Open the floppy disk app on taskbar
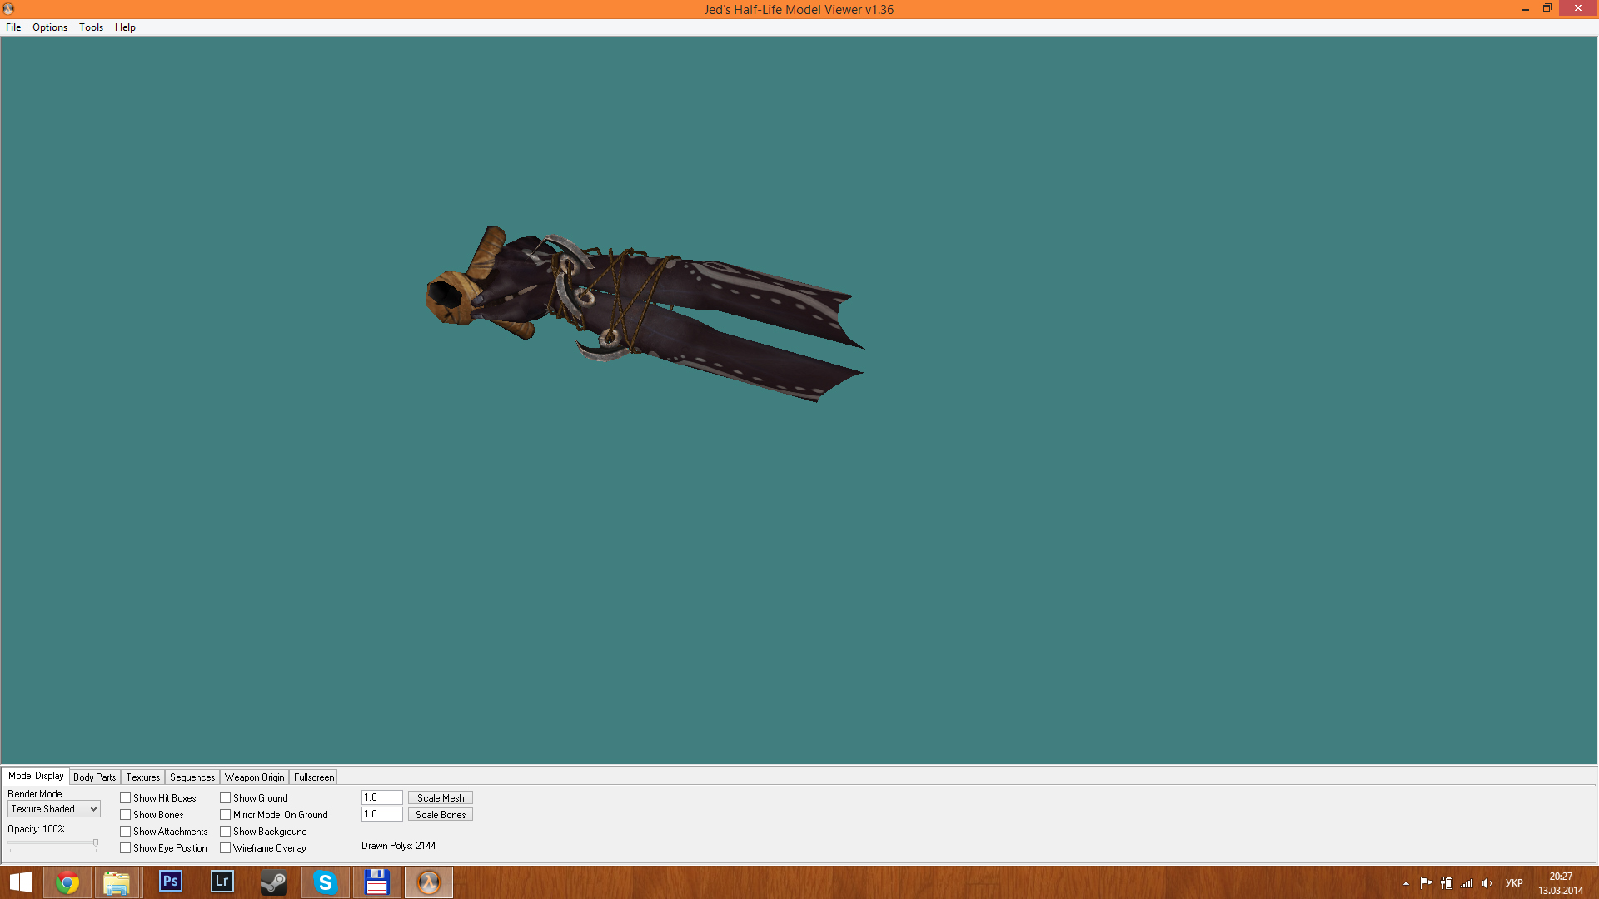 point(376,882)
